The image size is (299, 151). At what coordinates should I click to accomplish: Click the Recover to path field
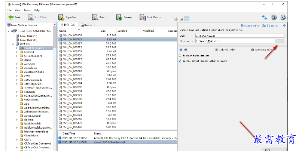235,41
